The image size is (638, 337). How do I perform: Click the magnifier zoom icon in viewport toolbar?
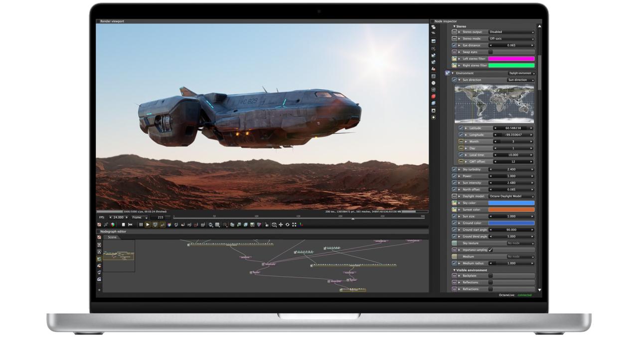(225, 225)
